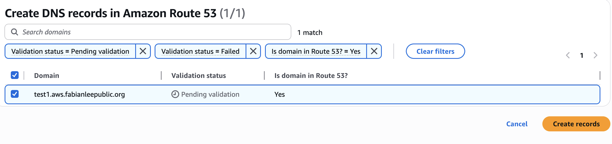
Task: Open the Pending validation filter token
Action: point(70,51)
